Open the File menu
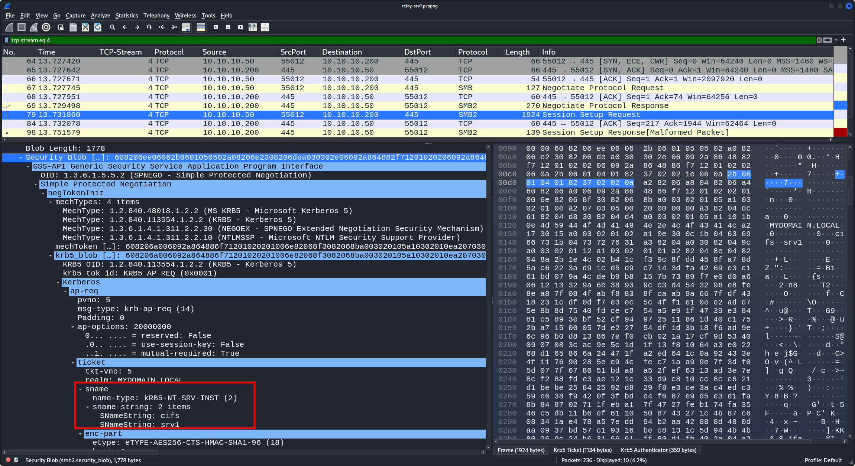The height and width of the screenshot is (466, 855). (10, 15)
